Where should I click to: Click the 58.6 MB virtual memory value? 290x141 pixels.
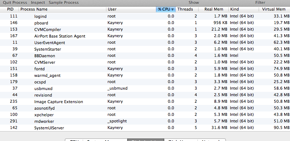pos(282,88)
